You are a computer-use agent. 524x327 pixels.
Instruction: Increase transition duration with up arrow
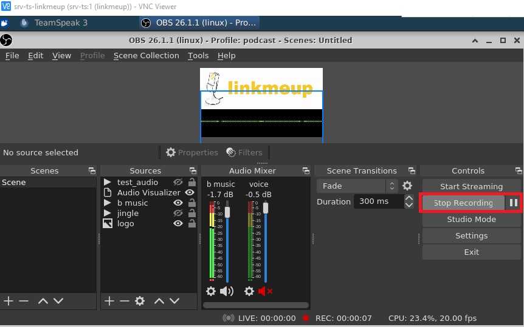(x=409, y=198)
